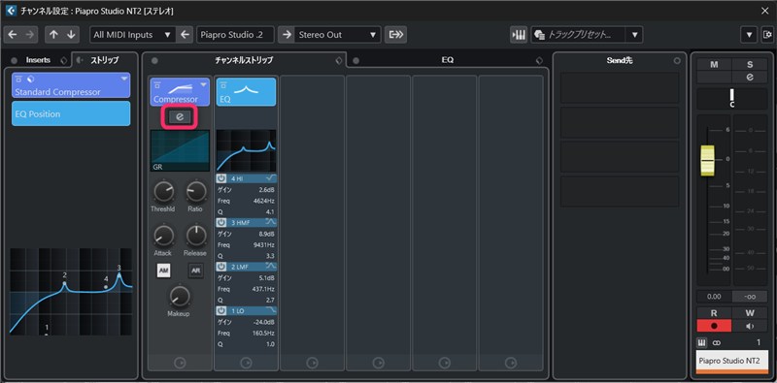Click the Piapro Studio NT2 channel name

(732, 362)
